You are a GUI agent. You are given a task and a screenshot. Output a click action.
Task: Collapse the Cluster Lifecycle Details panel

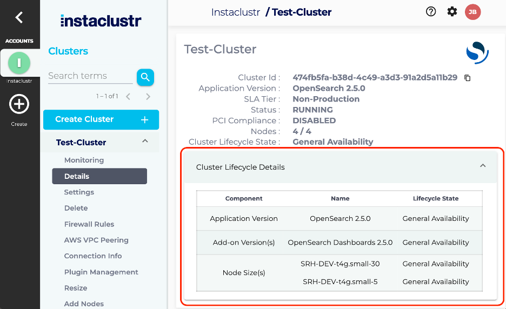483,166
